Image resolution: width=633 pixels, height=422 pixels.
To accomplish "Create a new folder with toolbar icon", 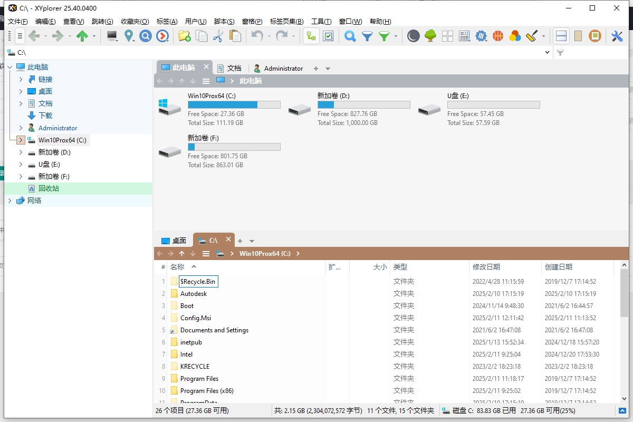I will (x=184, y=36).
